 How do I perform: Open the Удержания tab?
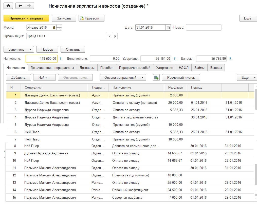pos(164,68)
